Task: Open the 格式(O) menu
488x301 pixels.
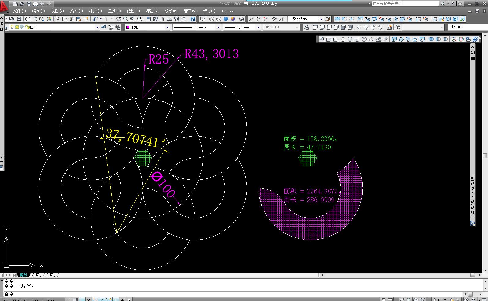Action: [95, 11]
